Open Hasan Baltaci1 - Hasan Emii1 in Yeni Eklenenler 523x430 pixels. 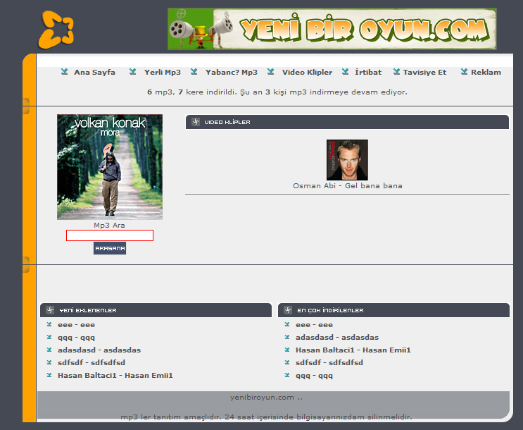pyautogui.click(x=115, y=376)
